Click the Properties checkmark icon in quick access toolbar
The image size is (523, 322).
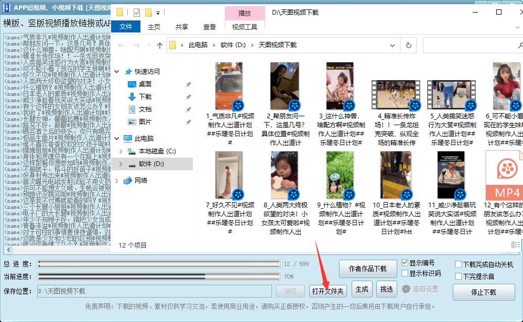point(136,13)
